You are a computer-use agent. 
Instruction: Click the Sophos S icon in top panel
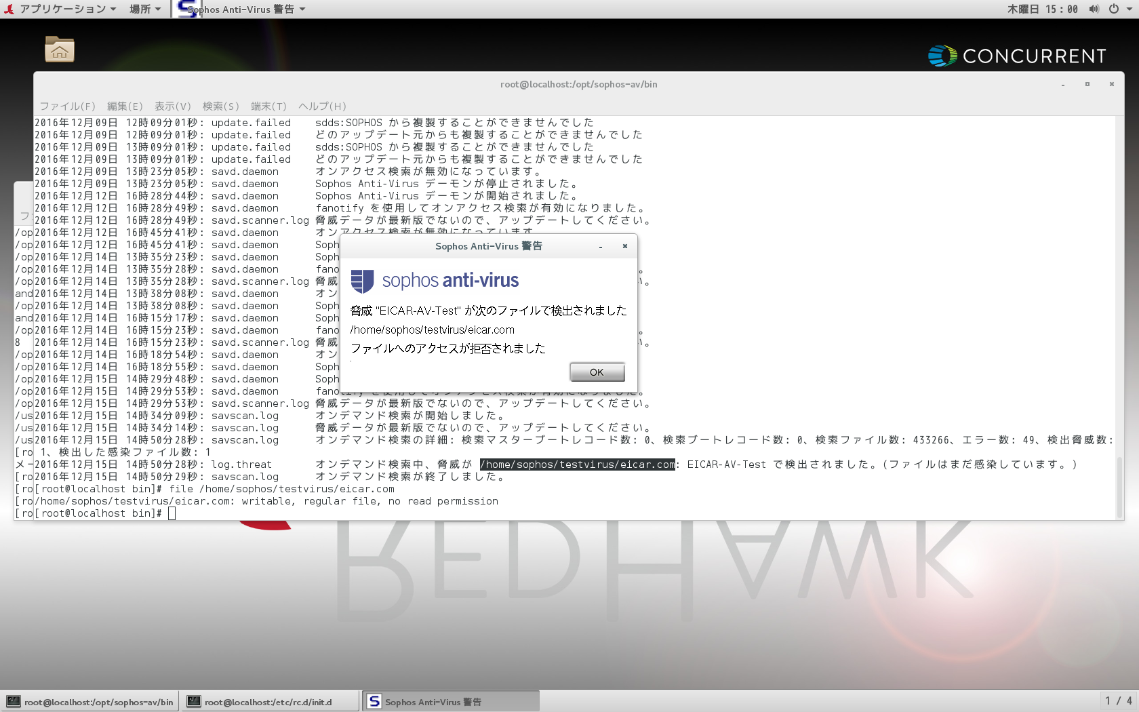(186, 9)
